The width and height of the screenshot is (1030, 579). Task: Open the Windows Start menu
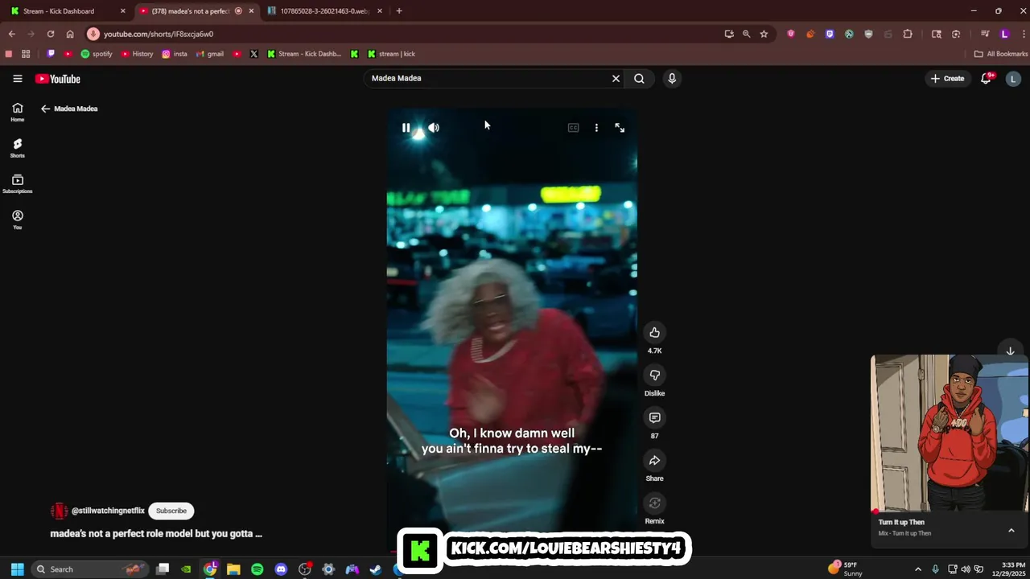click(17, 569)
